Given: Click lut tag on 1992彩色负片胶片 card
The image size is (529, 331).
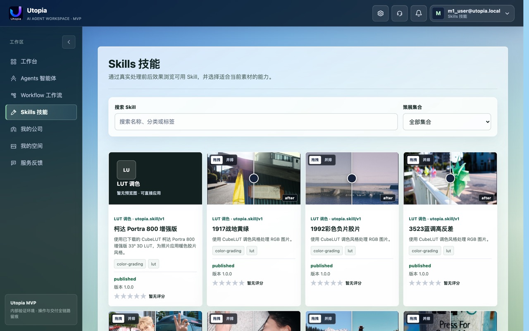Looking at the screenshot, I should click(x=350, y=251).
